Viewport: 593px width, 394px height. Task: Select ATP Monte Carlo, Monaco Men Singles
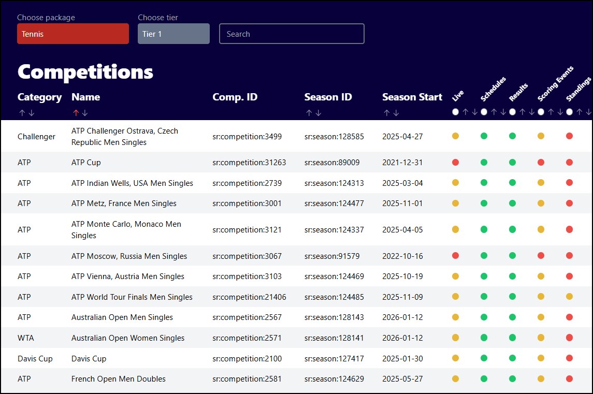click(126, 229)
